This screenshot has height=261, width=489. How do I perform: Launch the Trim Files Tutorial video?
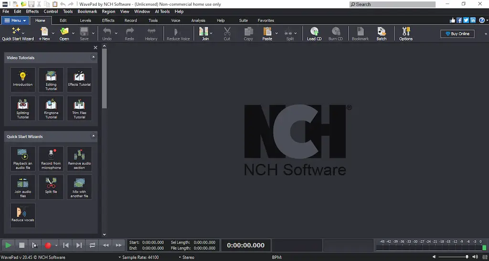pyautogui.click(x=80, y=108)
